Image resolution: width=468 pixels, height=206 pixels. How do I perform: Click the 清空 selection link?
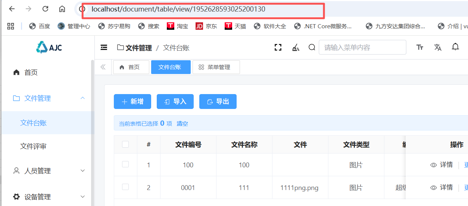tap(182, 123)
